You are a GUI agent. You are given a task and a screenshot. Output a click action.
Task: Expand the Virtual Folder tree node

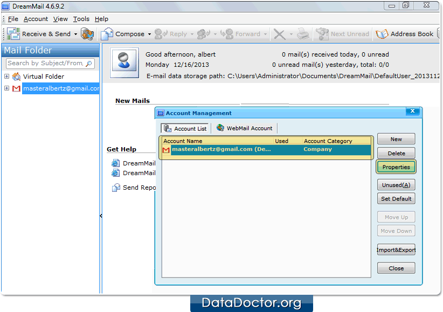click(x=7, y=77)
